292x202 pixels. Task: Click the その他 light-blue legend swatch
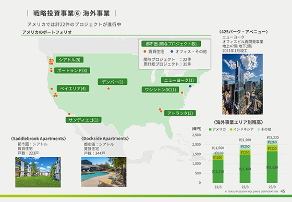click(259, 129)
